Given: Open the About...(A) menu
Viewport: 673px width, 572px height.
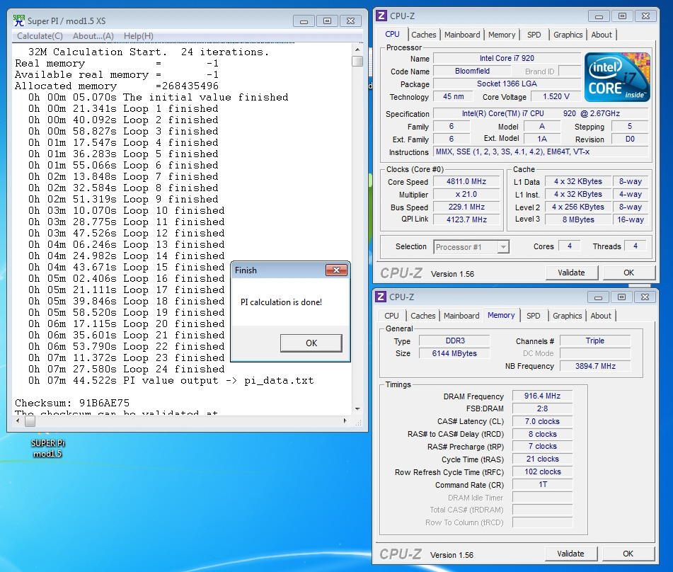Looking at the screenshot, I should [x=93, y=36].
